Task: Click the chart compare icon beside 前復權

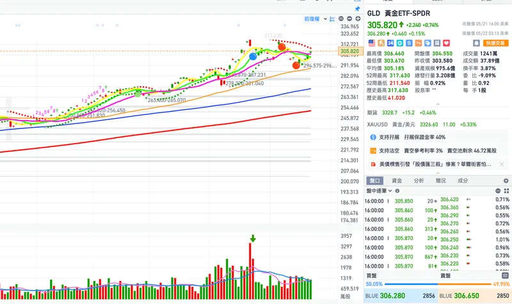Action: pos(332,19)
